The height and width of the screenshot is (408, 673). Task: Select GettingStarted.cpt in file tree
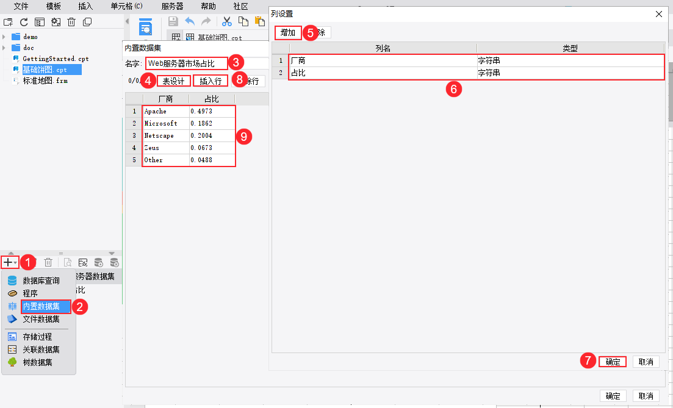point(56,59)
